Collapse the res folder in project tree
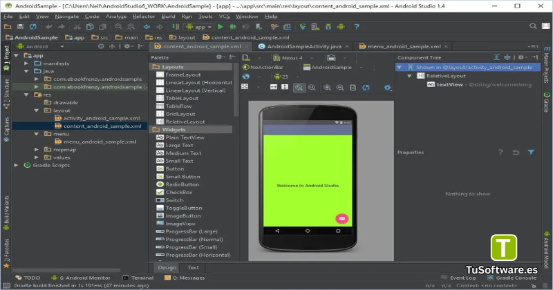The height and width of the screenshot is (290, 553). (x=26, y=95)
